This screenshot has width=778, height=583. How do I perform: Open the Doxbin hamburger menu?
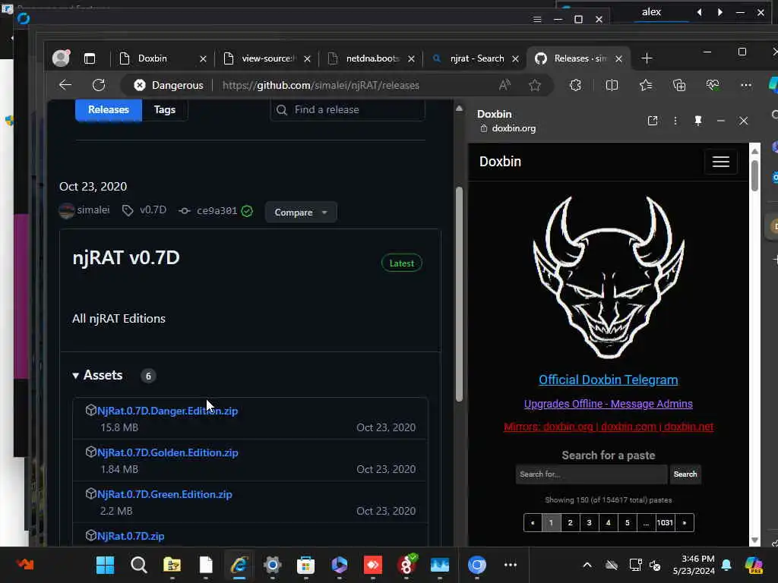(x=720, y=162)
